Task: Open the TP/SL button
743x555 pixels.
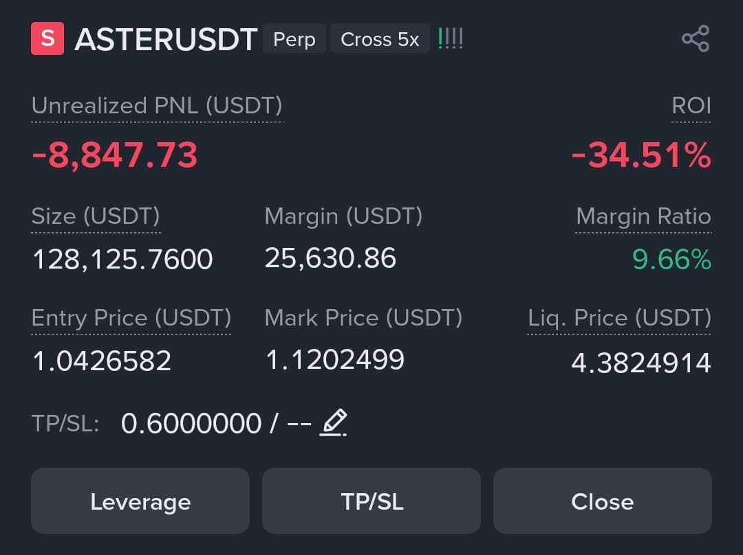Action: [371, 501]
